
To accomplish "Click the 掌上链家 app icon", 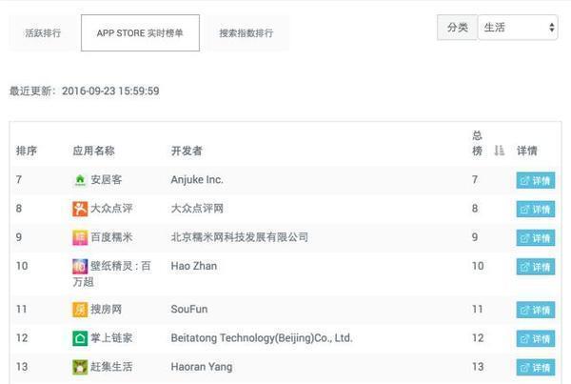I will point(80,338).
